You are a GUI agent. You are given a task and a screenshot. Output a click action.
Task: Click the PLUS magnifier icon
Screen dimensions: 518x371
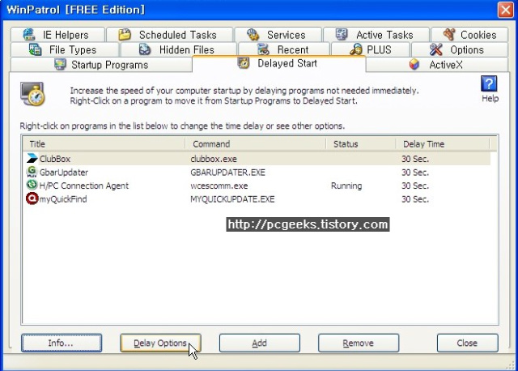(356, 49)
